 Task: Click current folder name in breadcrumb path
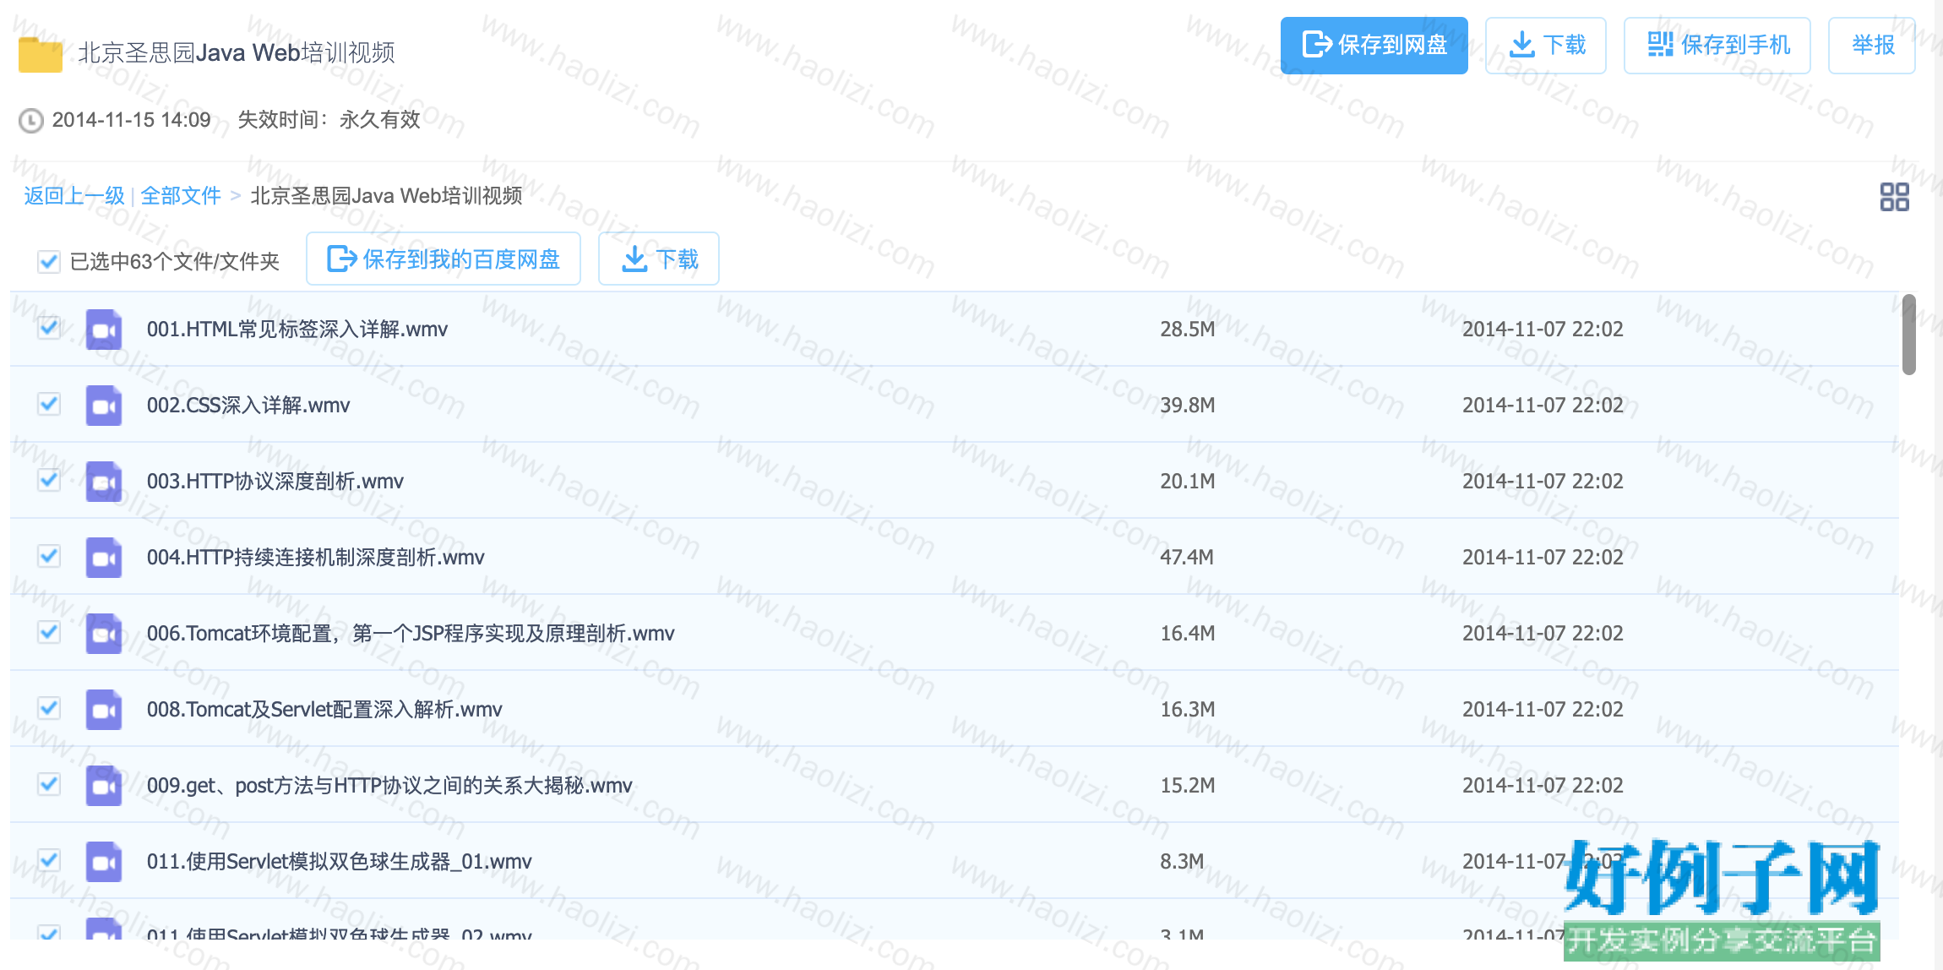coord(386,196)
